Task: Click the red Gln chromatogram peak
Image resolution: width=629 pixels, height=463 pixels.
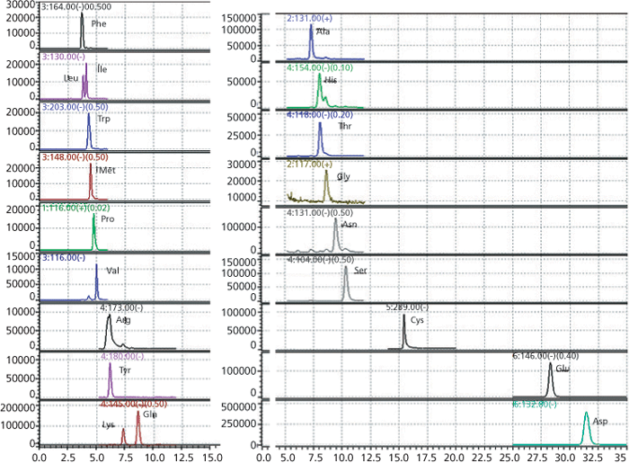Action: coord(138,428)
